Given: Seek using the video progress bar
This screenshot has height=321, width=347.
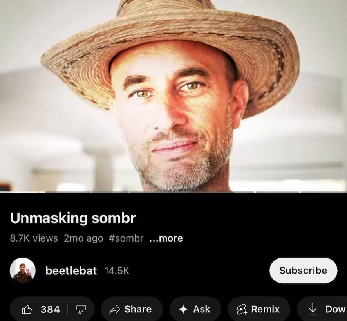Looking at the screenshot, I should [x=173, y=192].
